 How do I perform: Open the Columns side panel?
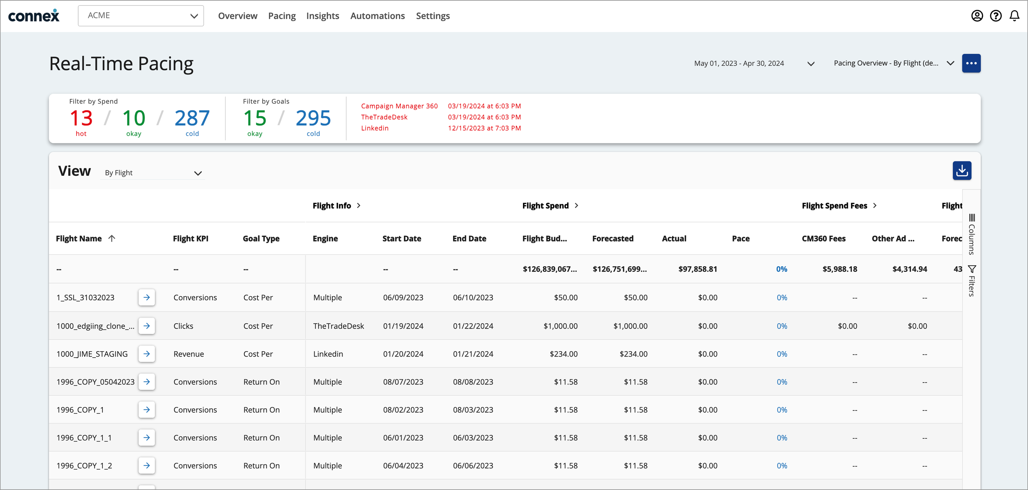[x=972, y=234]
